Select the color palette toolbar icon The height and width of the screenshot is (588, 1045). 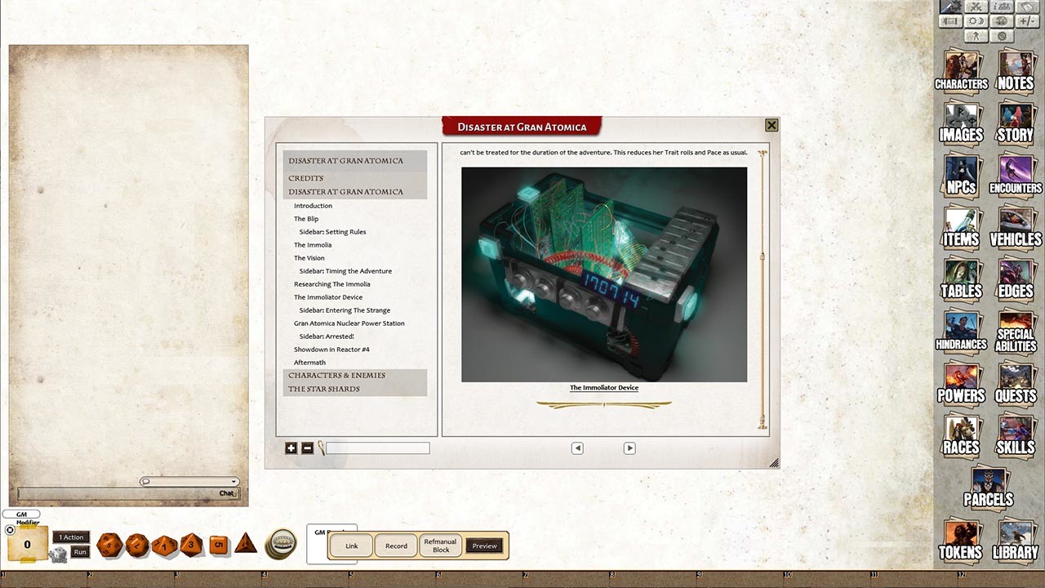[x=1001, y=21]
